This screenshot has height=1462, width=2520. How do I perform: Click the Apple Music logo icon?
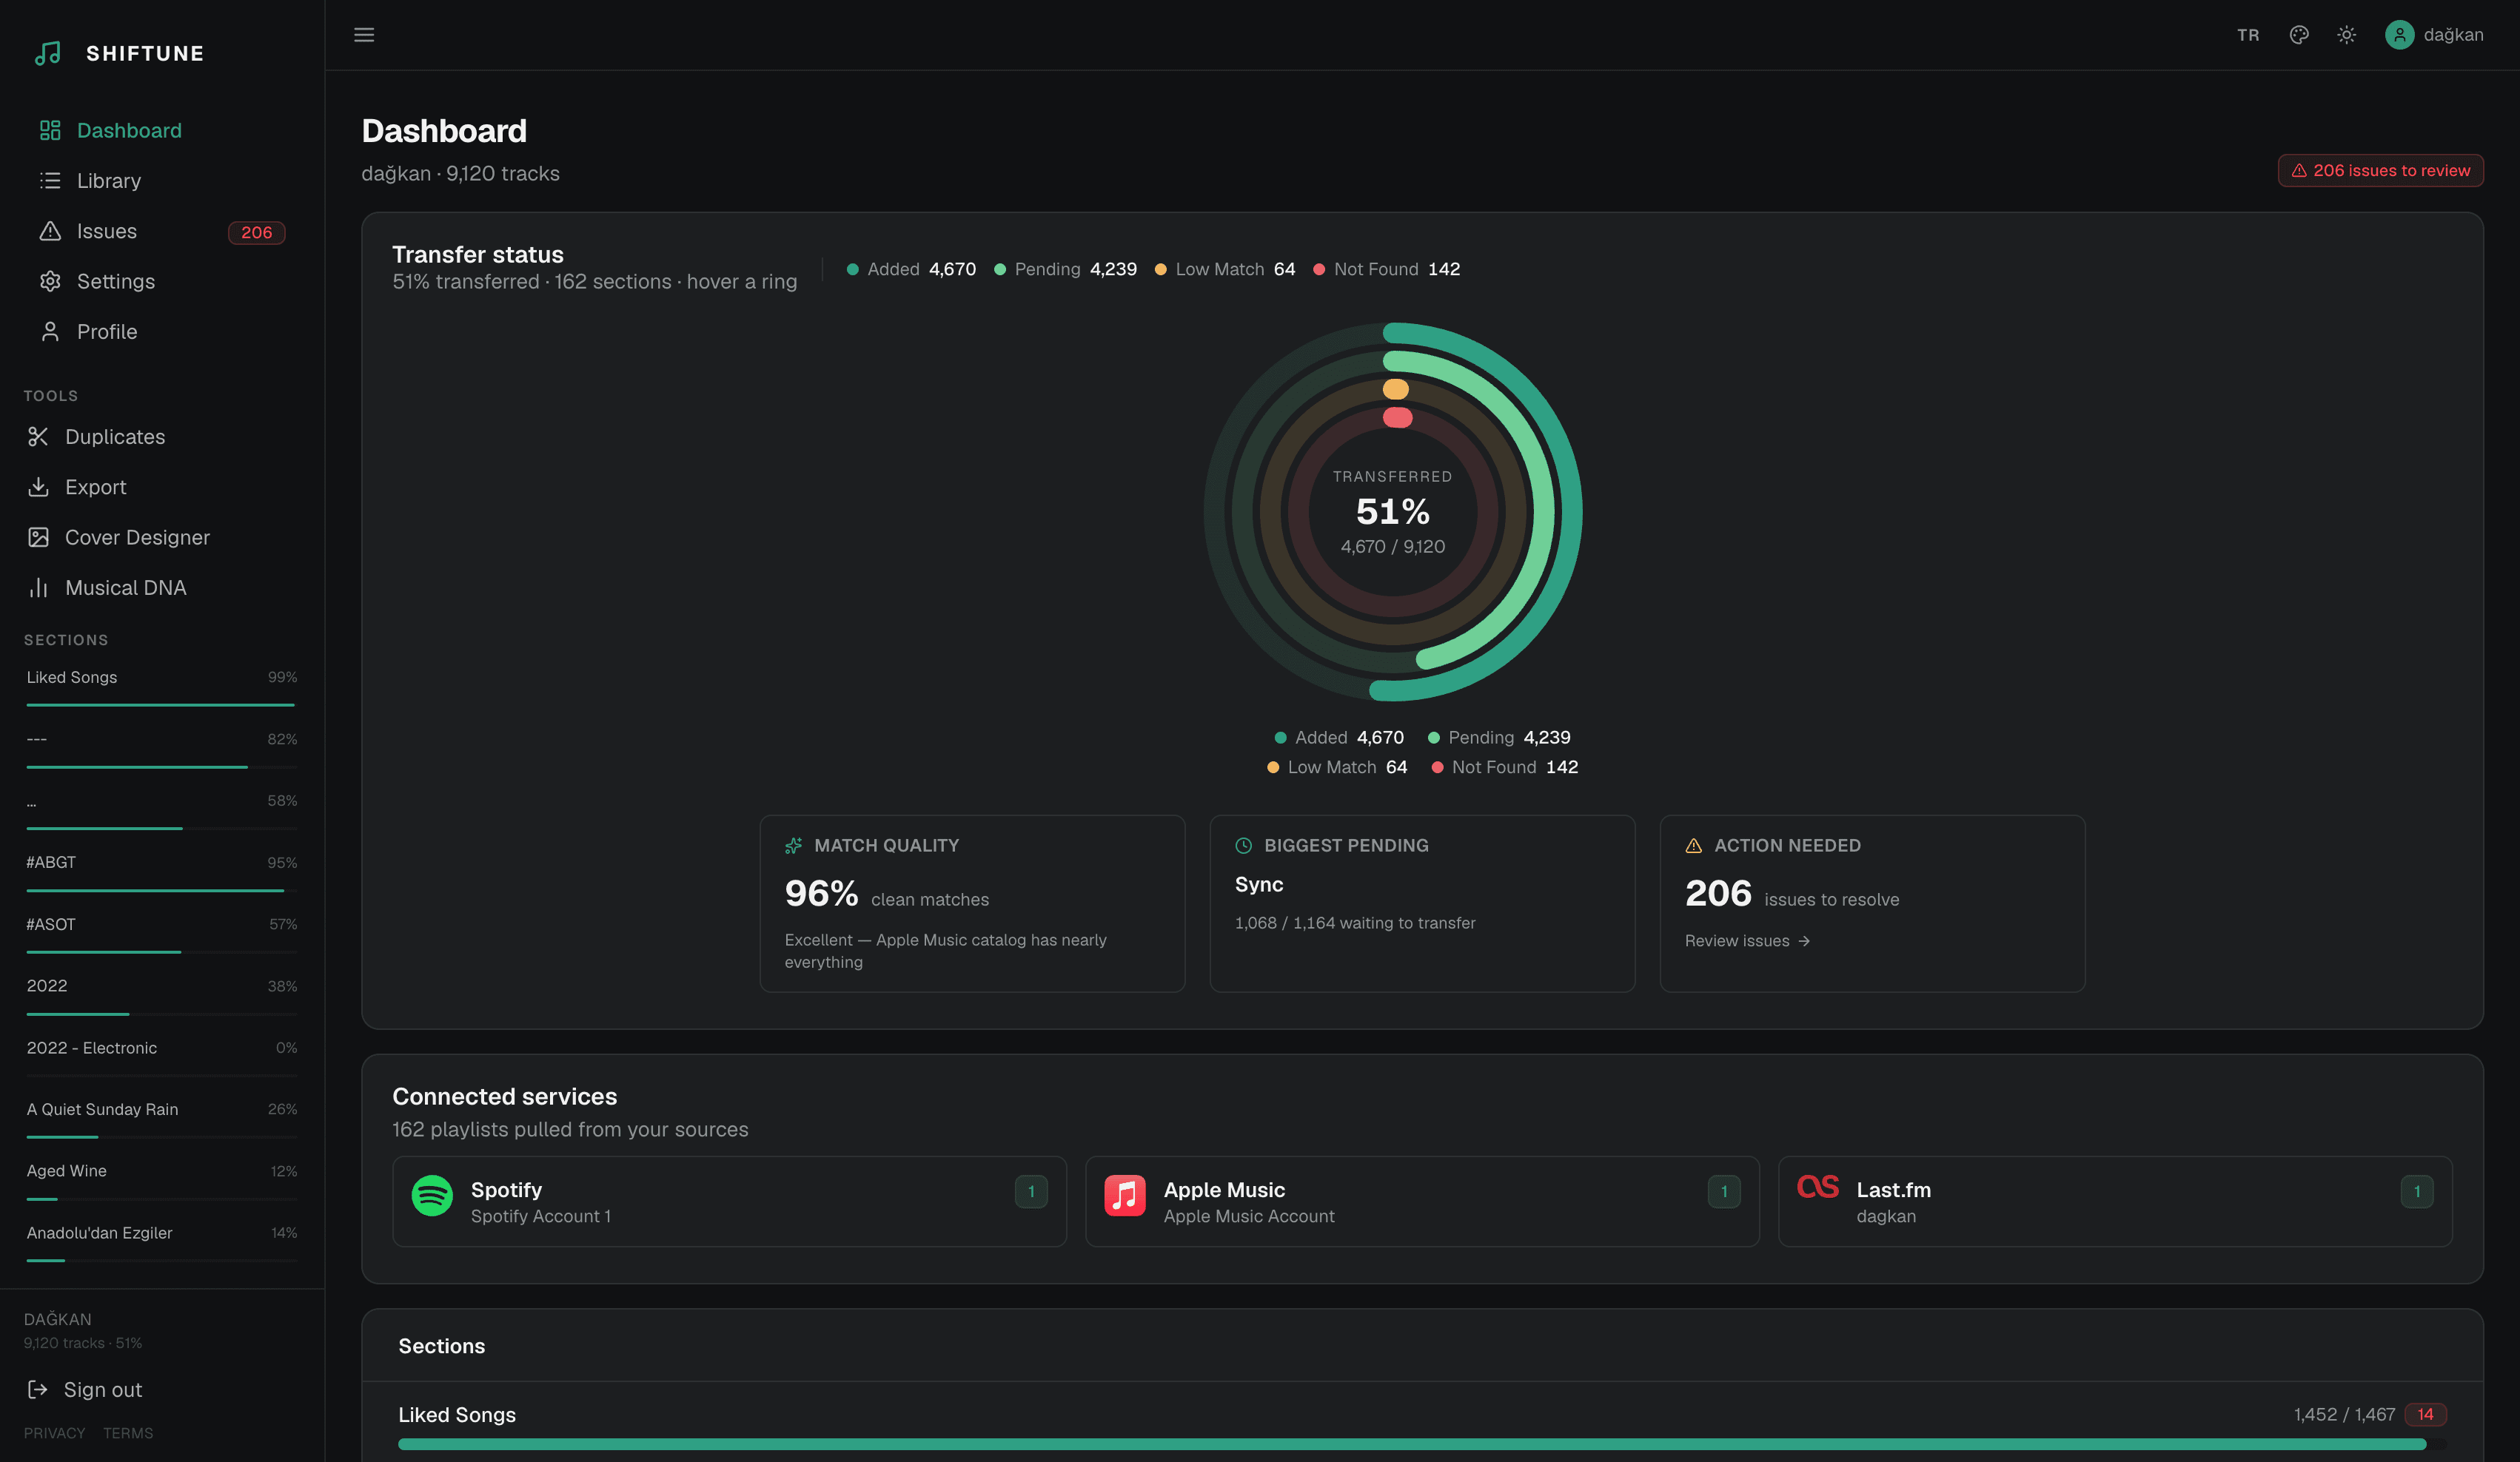point(1125,1195)
